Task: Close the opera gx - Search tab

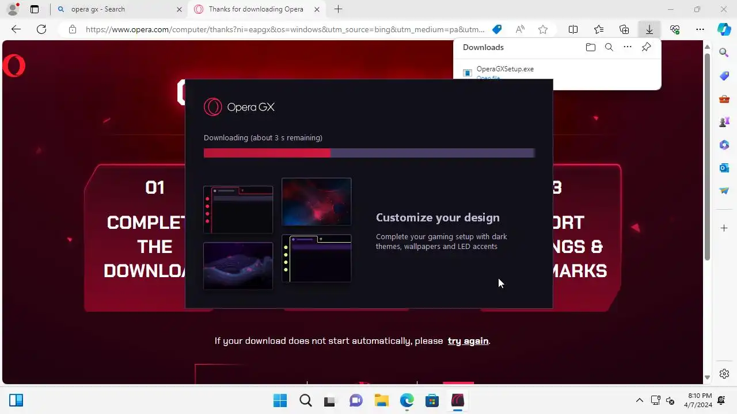Action: pyautogui.click(x=179, y=9)
